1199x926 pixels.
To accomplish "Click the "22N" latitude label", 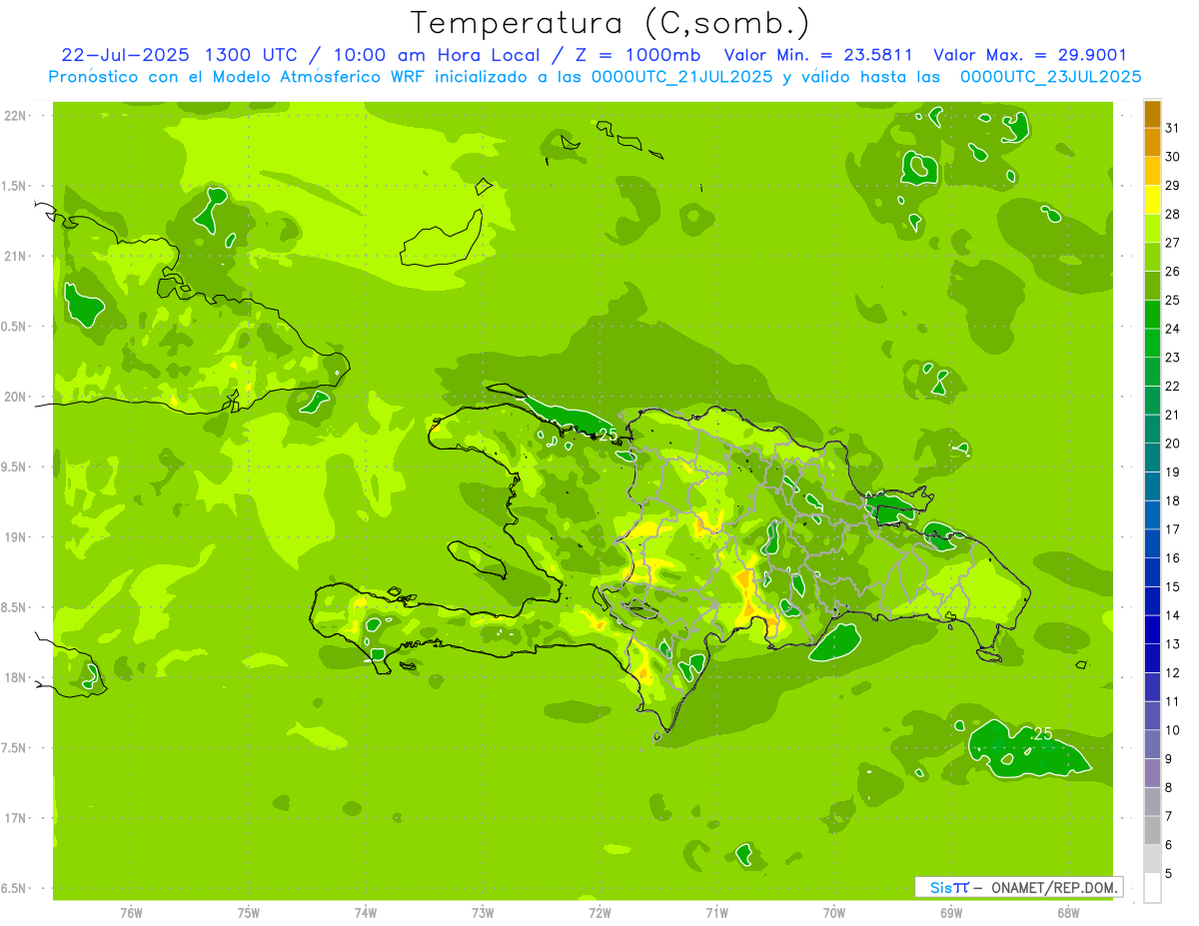I will [15, 116].
